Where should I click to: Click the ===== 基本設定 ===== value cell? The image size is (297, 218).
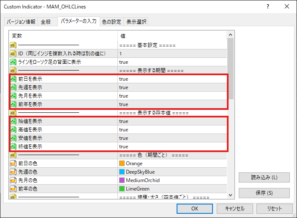[x=172, y=45]
